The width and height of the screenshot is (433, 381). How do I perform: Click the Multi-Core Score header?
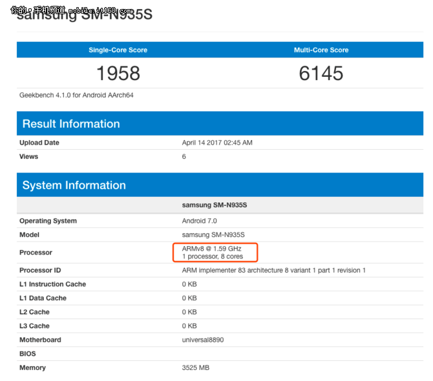(x=321, y=50)
